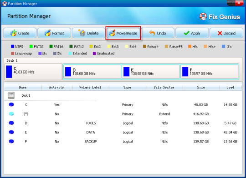Click the Unallocated legend color swatch

pos(94,53)
